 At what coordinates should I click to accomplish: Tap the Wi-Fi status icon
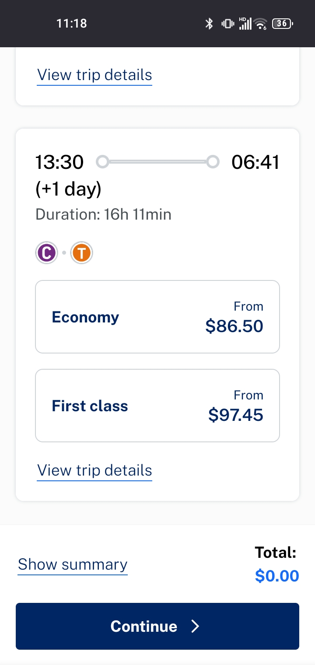[x=261, y=24]
